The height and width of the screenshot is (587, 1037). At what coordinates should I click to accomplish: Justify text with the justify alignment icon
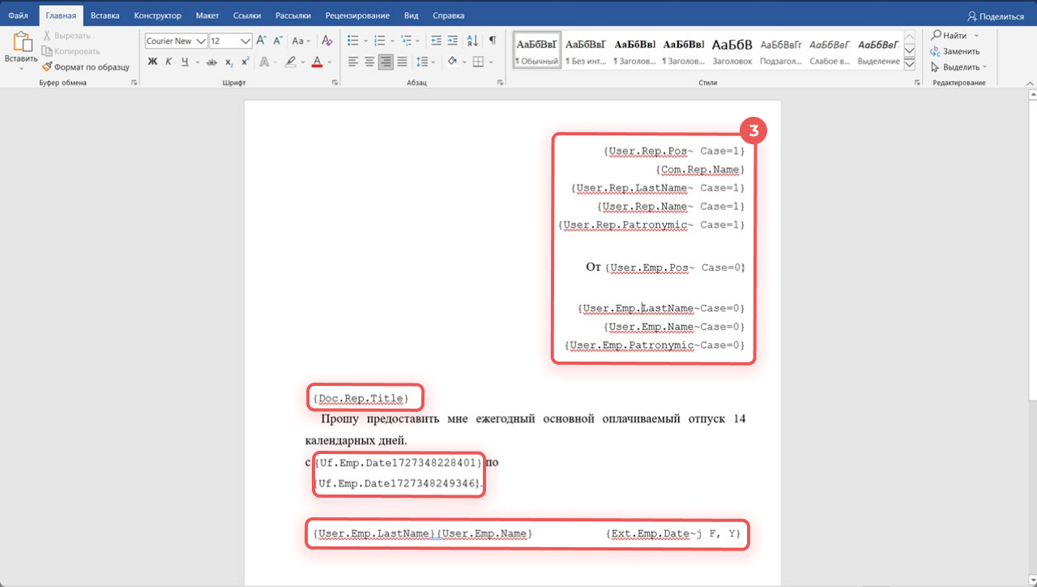[x=402, y=62]
